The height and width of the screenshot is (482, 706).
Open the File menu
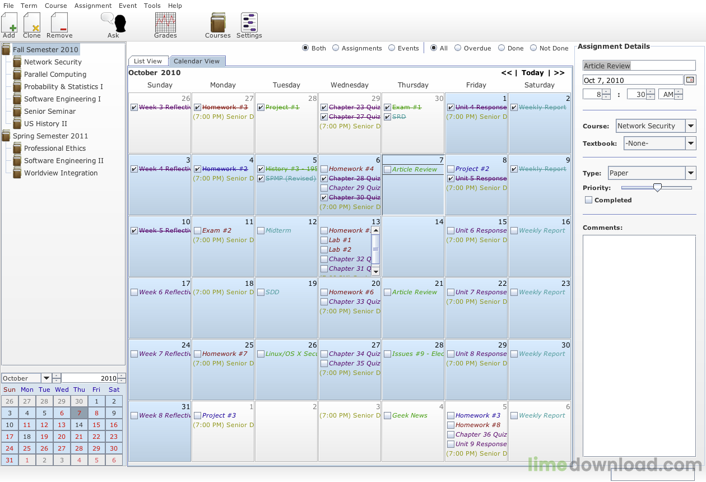point(8,6)
